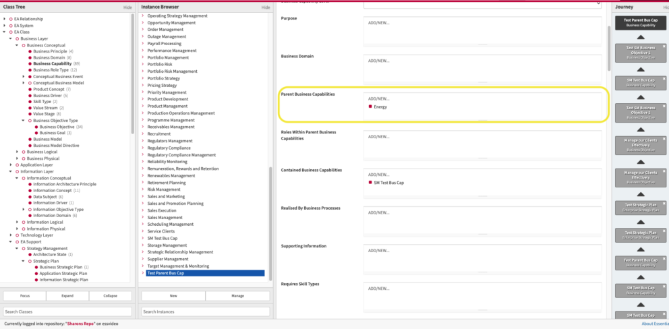This screenshot has width=669, height=329.
Task: Click ADD/NEW in Requires Skill Types field
Action: (379, 289)
